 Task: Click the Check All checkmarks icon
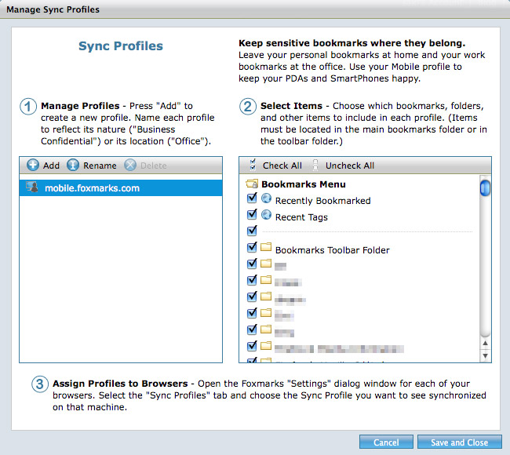253,165
